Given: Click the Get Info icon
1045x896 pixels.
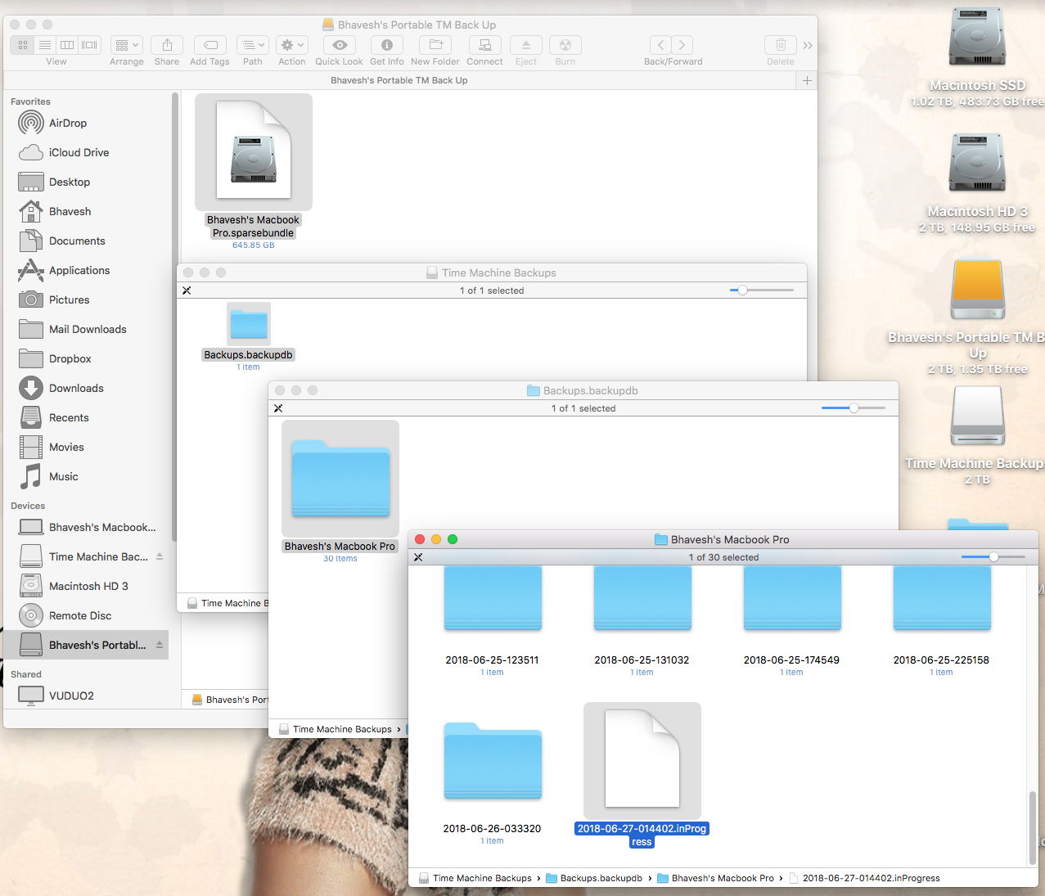Looking at the screenshot, I should [387, 45].
